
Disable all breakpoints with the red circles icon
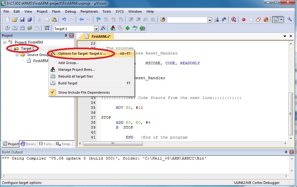(x=258, y=19)
